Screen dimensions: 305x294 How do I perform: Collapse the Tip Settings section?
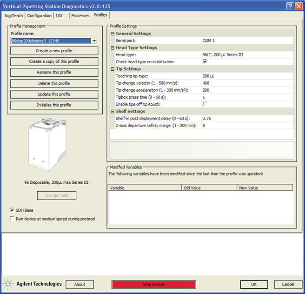[x=113, y=69]
